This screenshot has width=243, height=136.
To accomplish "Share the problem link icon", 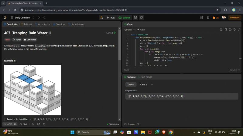I will point(39,124).
